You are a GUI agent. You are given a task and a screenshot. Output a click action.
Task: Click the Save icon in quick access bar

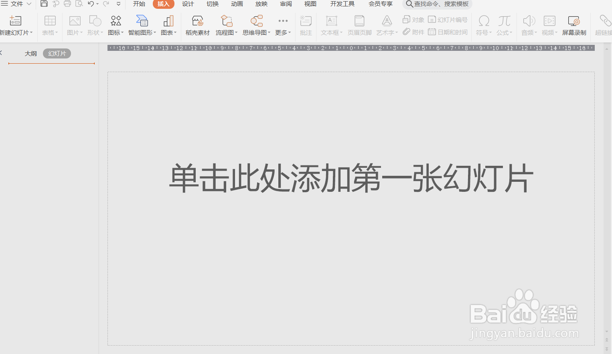44,4
